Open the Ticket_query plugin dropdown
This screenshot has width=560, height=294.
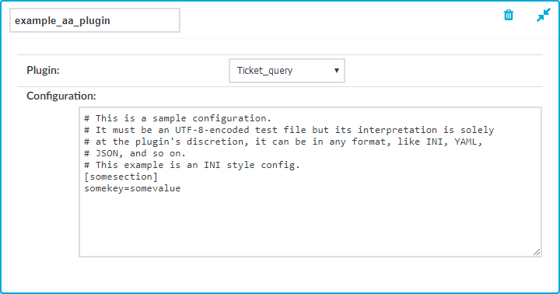click(287, 71)
